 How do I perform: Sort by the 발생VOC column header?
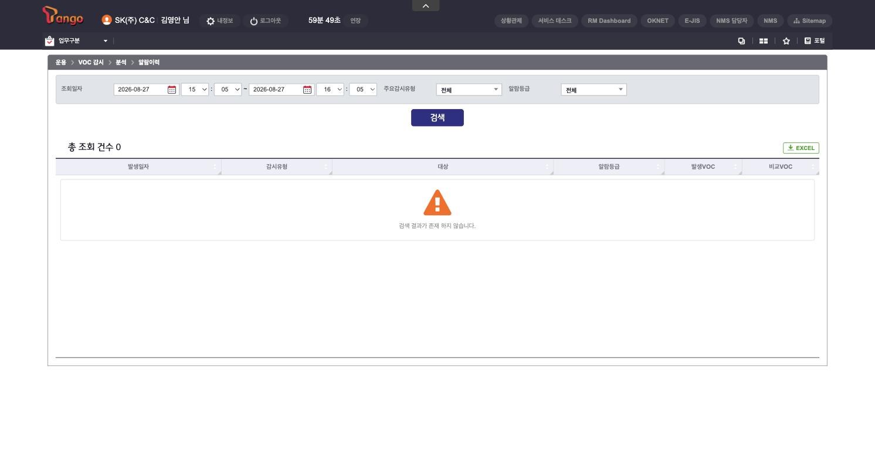(703, 167)
